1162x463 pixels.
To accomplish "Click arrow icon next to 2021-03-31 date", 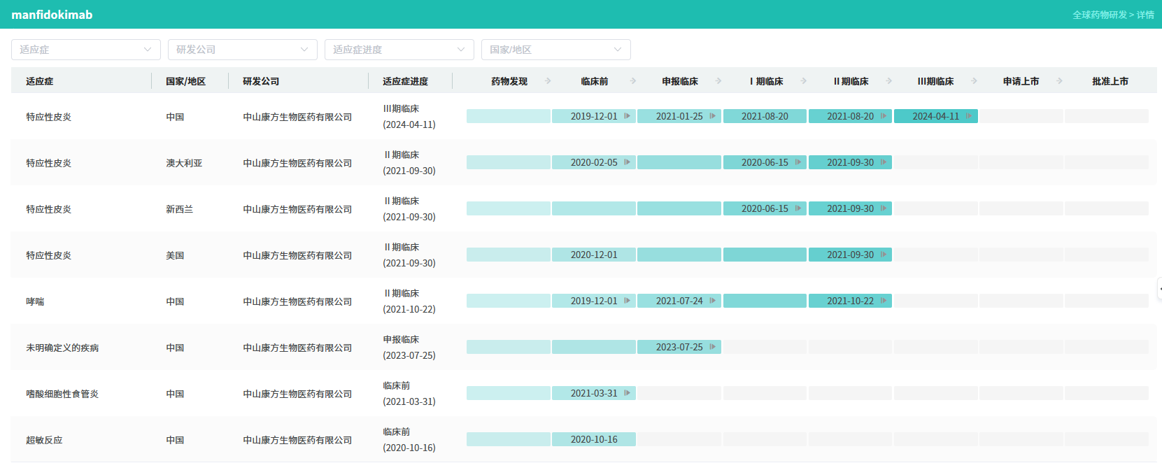I will click(x=627, y=393).
